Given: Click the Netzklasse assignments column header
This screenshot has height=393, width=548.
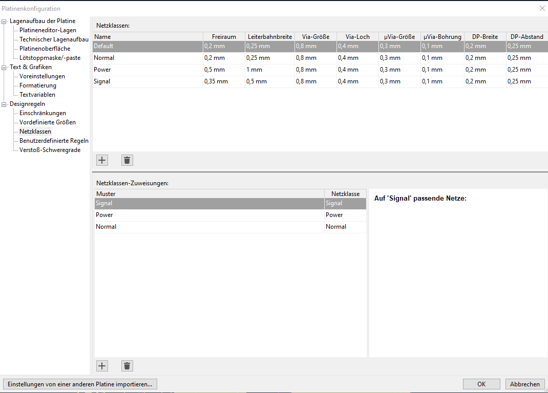Looking at the screenshot, I should [x=345, y=194].
